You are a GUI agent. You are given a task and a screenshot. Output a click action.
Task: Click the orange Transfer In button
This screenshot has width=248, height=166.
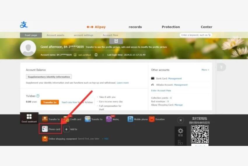point(50,102)
